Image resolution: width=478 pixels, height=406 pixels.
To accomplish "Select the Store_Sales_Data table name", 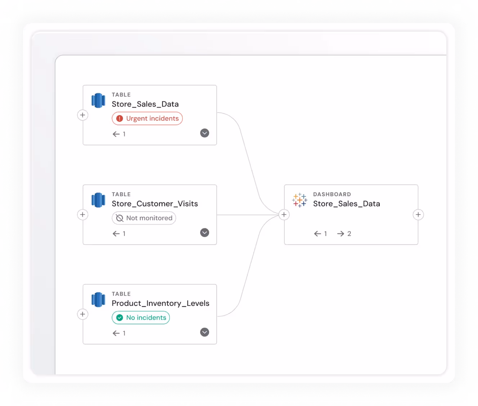I will [145, 104].
